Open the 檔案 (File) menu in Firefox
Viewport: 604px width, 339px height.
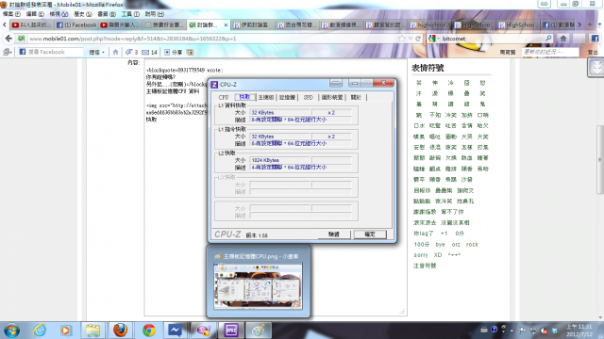tap(11, 14)
